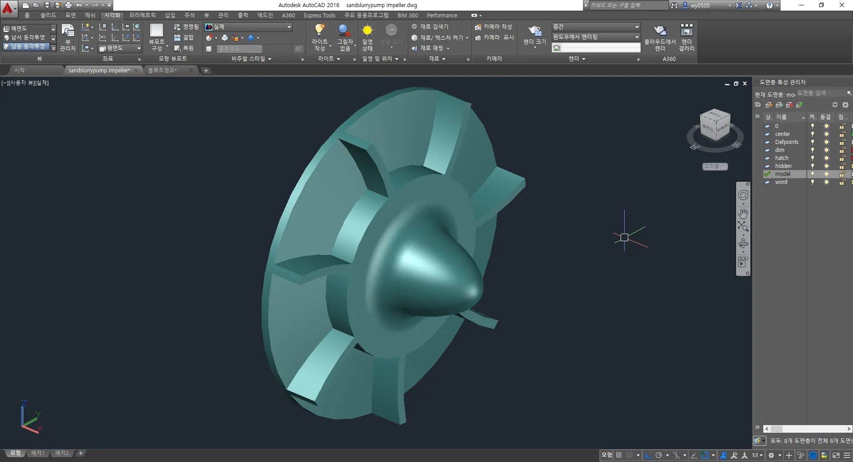
Task: Select the 남동 등각투영 view
Action: click(x=28, y=46)
